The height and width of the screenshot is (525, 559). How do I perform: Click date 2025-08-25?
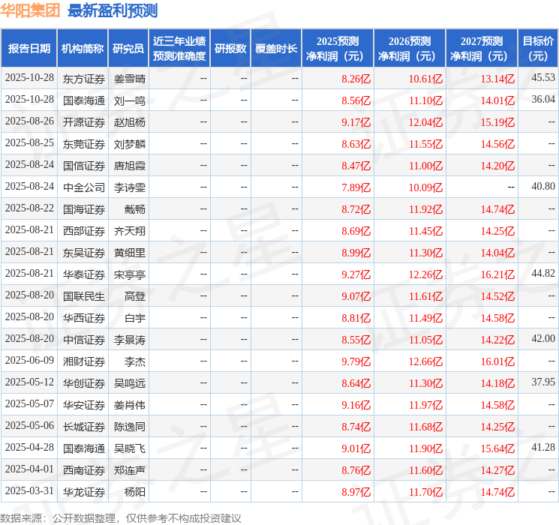coord(29,142)
